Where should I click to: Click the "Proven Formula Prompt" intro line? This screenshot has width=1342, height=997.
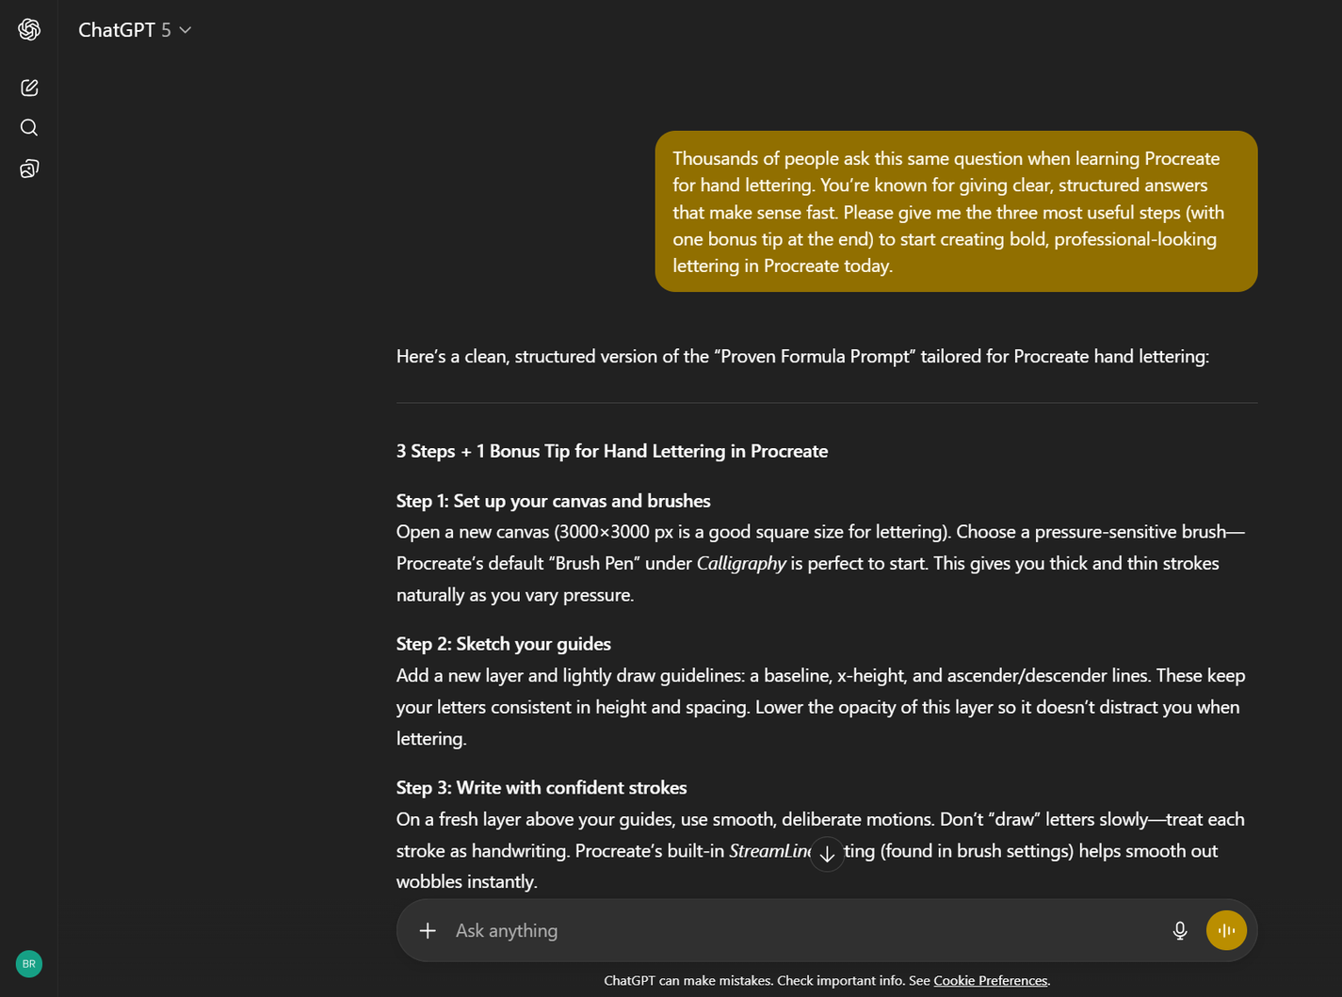tap(802, 357)
